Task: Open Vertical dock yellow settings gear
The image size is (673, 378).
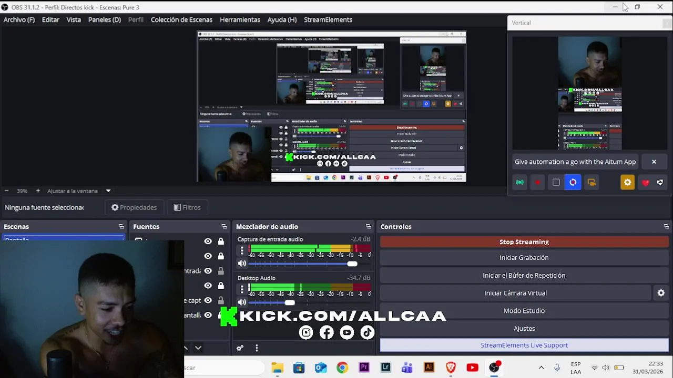Action: pyautogui.click(x=627, y=182)
